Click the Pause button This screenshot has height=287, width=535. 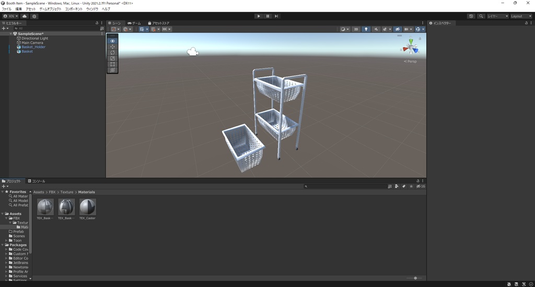click(267, 16)
